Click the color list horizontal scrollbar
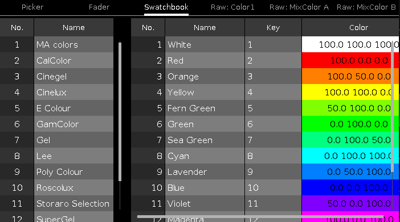The width and height of the screenshot is (400, 222). click(260, 217)
